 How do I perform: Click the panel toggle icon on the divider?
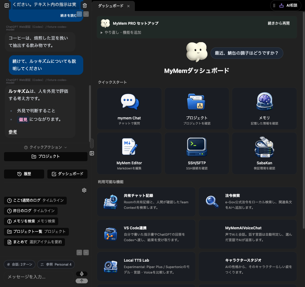pos(92,153)
